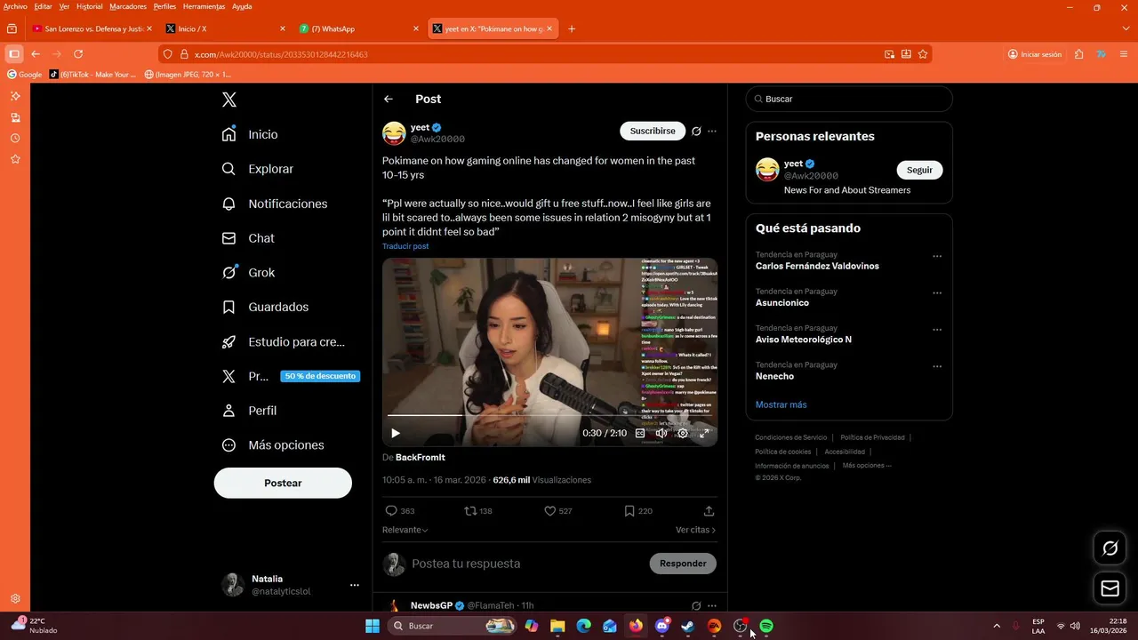Toggle video closed captions
The width and height of the screenshot is (1138, 640).
click(640, 433)
